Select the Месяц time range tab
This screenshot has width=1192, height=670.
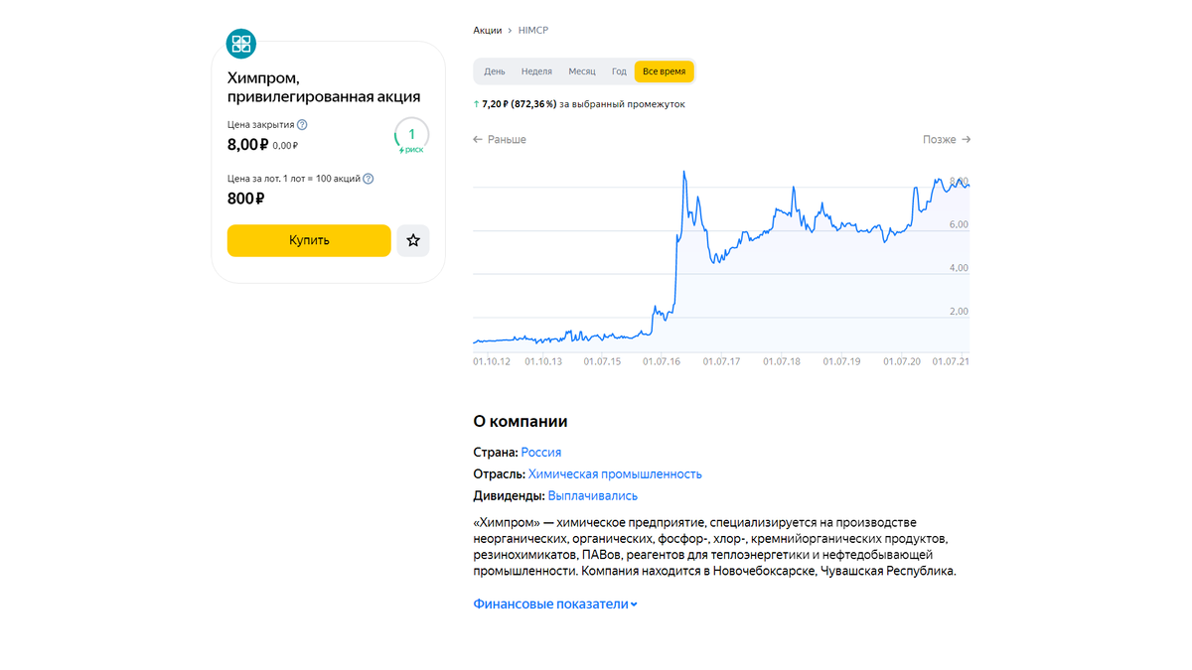tap(582, 71)
